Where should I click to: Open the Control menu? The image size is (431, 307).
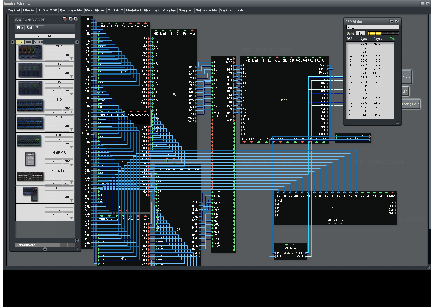point(14,10)
